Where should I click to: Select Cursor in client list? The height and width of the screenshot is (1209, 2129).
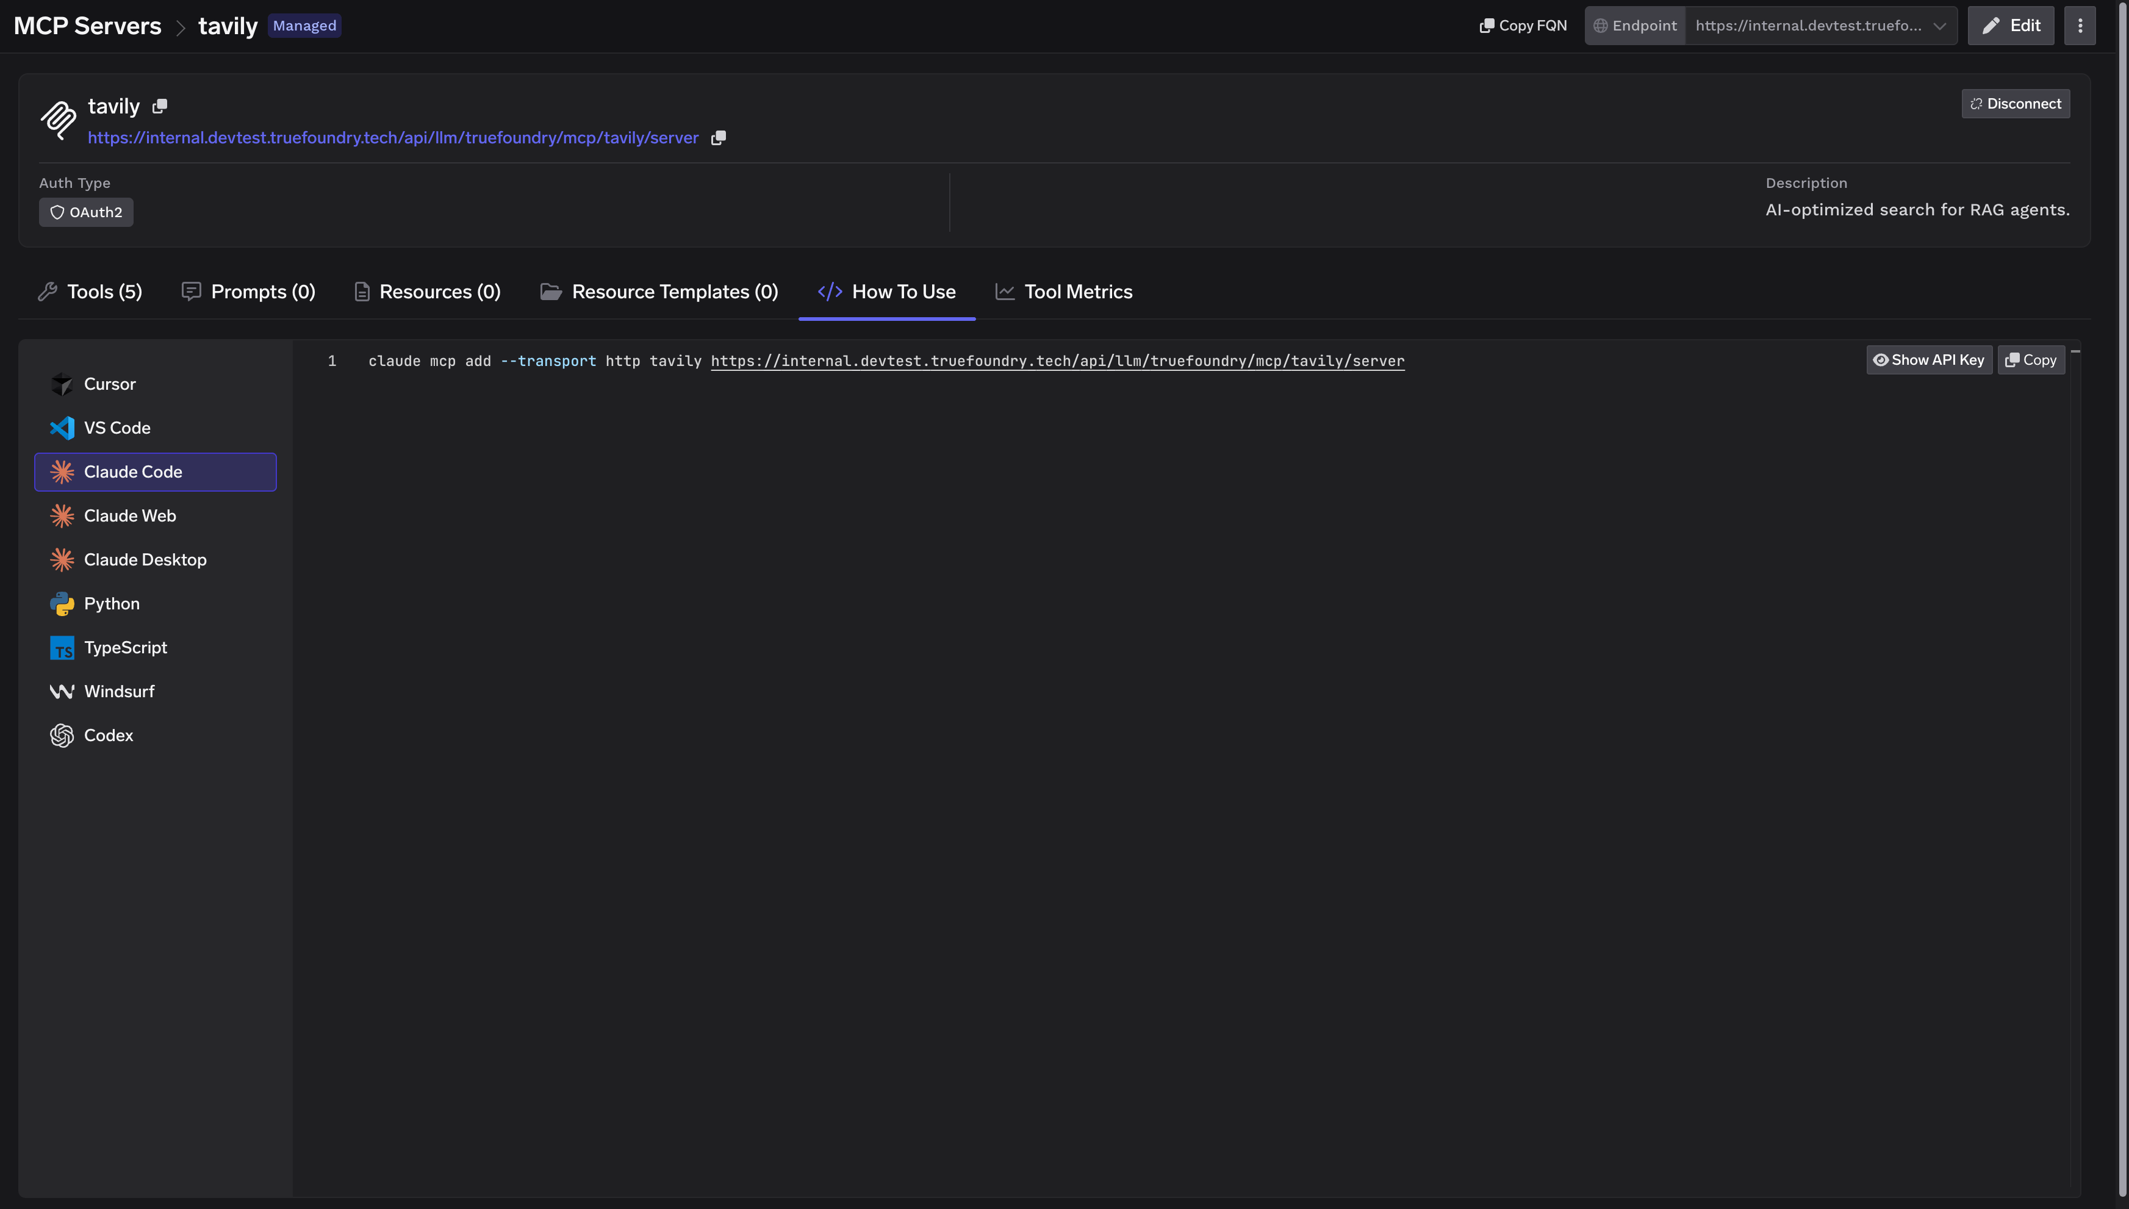[156, 384]
